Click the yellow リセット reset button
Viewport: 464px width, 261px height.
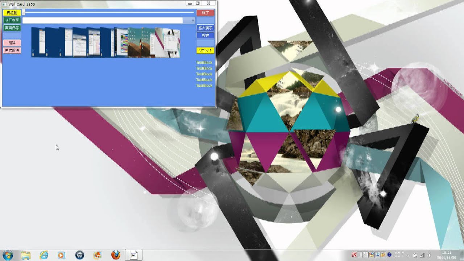click(206, 50)
